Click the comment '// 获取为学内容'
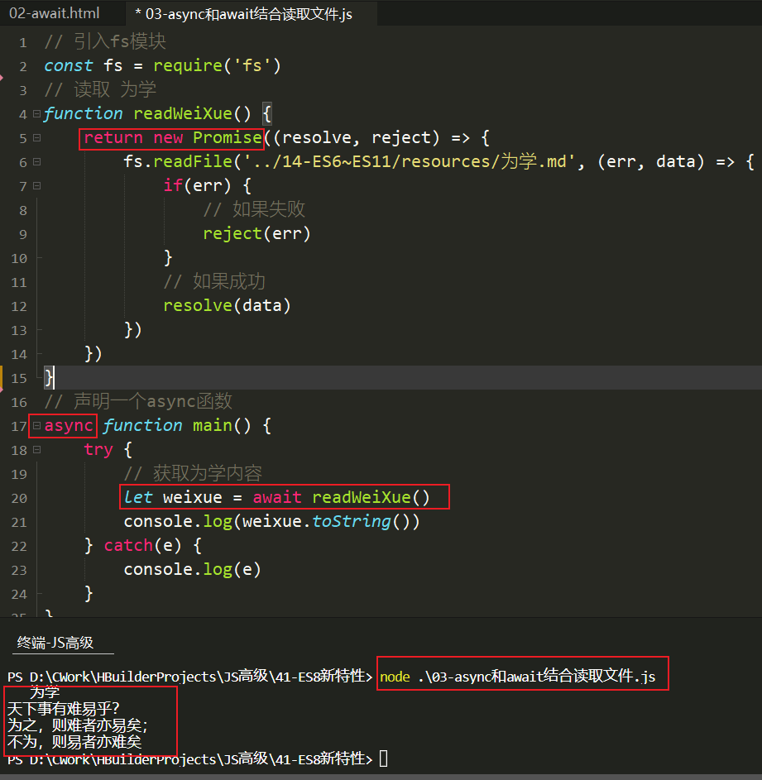 click(x=193, y=473)
